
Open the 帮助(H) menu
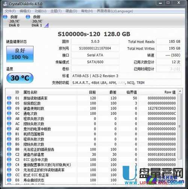(87, 11)
